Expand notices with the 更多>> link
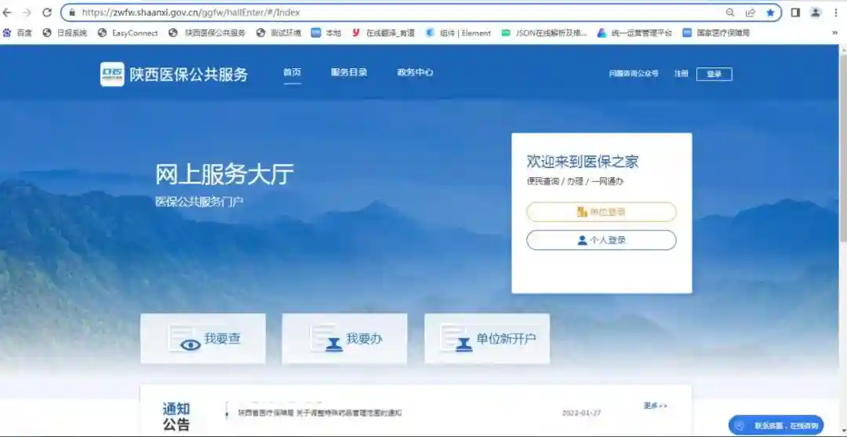 [655, 406]
